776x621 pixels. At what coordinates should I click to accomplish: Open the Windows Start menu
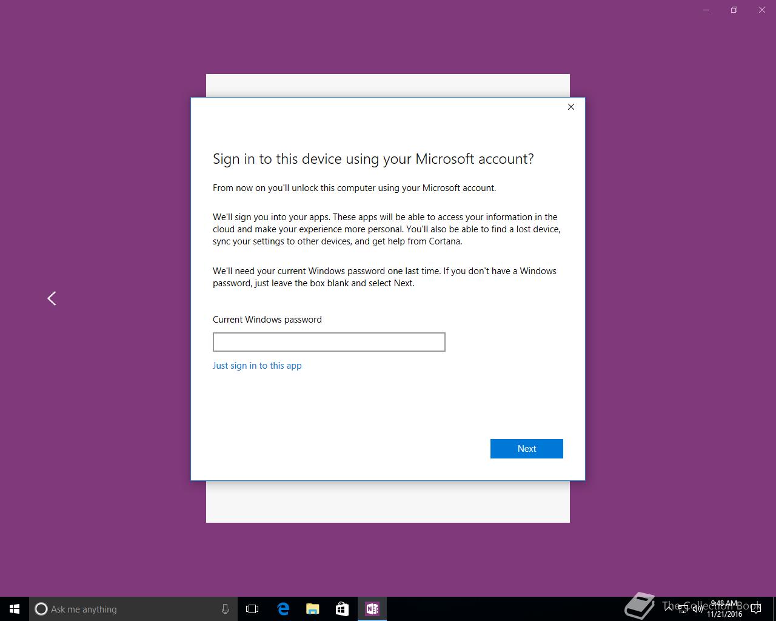15,609
